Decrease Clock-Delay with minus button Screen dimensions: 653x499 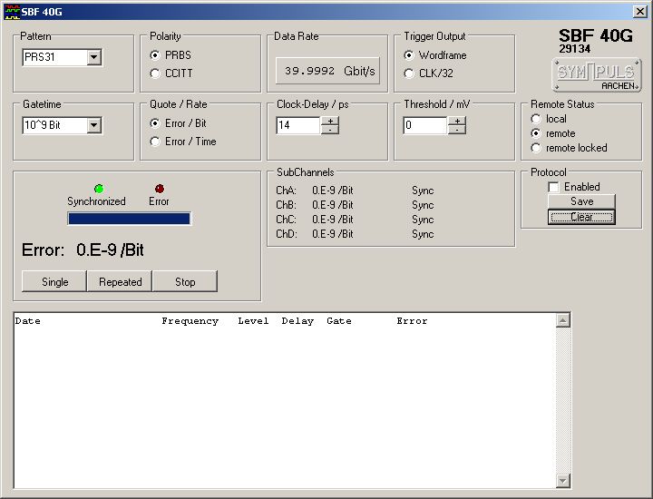[330, 130]
